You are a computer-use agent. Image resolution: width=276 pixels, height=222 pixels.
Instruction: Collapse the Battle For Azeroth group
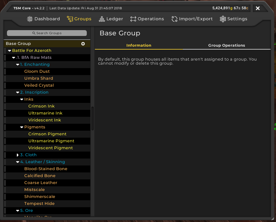tap(10, 51)
